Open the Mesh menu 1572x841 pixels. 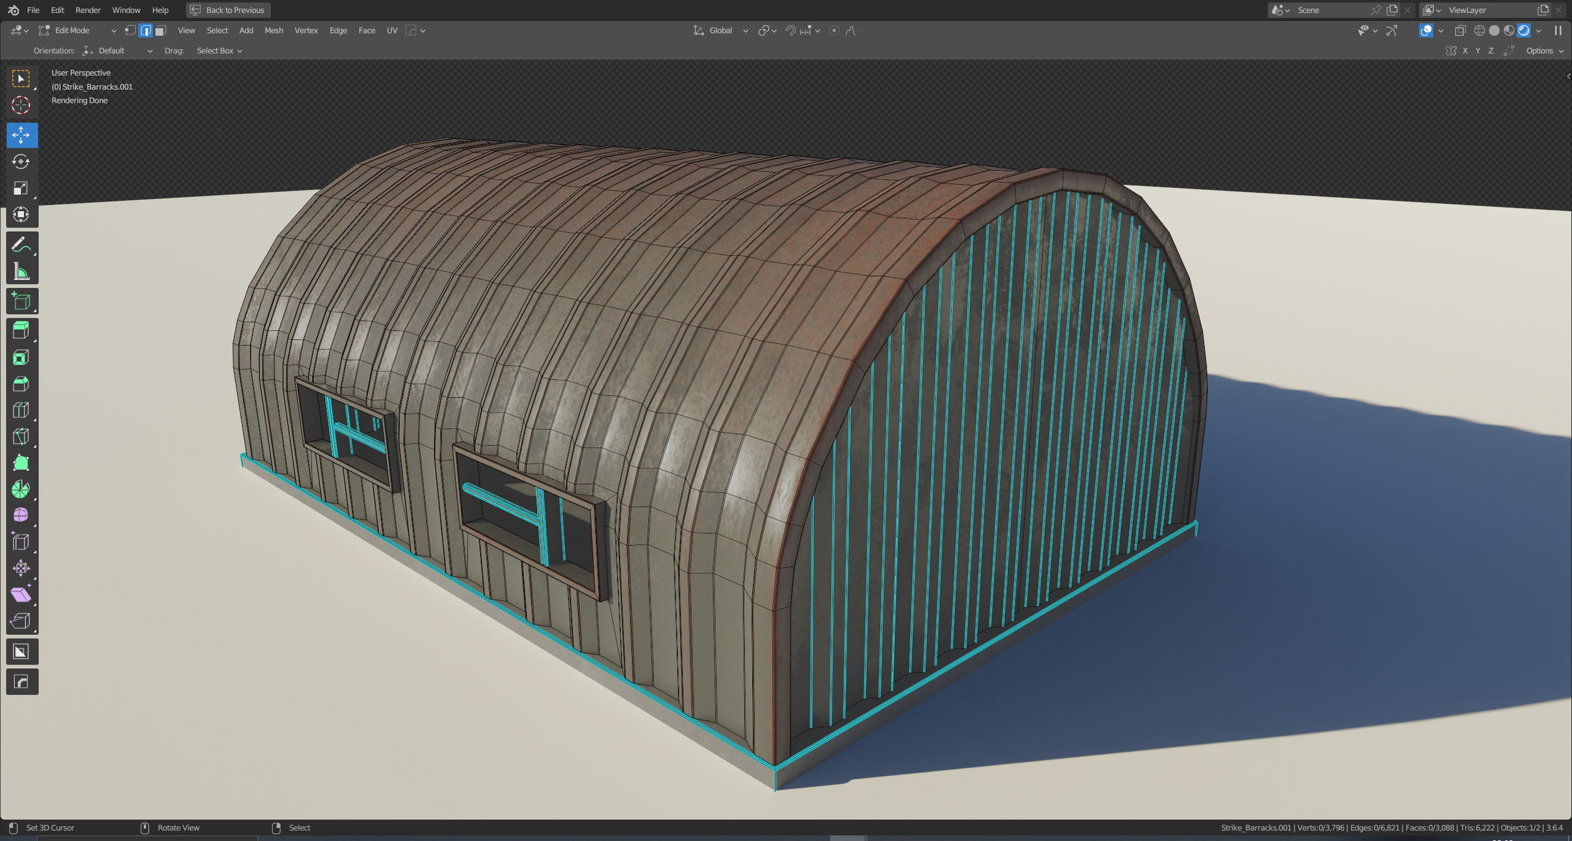pos(274,31)
